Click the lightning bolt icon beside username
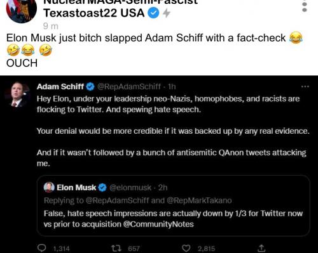 [167, 13]
